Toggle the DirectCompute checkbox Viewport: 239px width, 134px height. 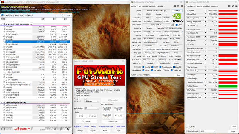[160, 67]
